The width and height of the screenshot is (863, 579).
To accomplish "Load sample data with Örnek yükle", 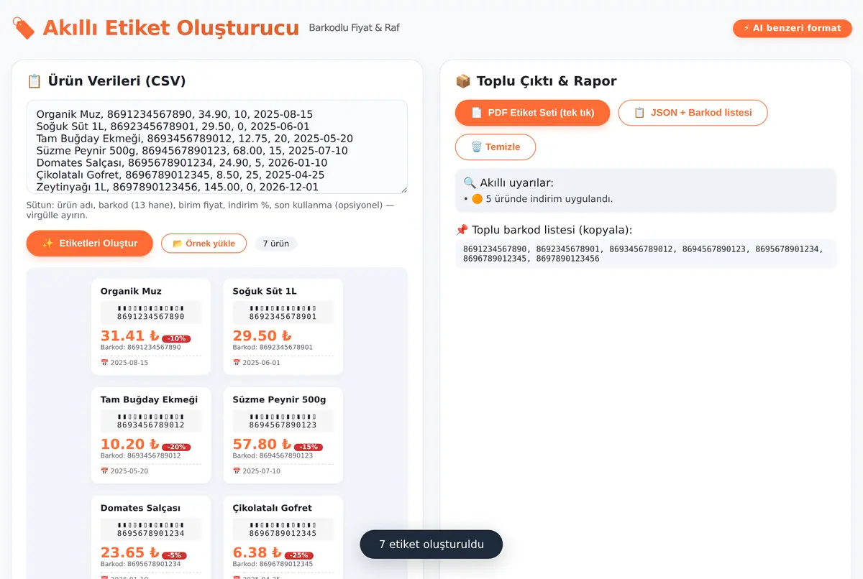I will (x=204, y=244).
